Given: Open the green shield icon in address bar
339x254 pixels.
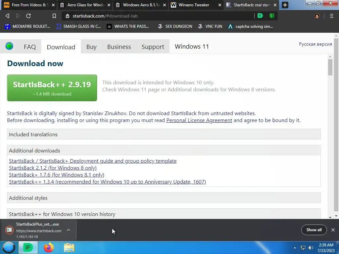Looking at the screenshot, I should [272, 16].
